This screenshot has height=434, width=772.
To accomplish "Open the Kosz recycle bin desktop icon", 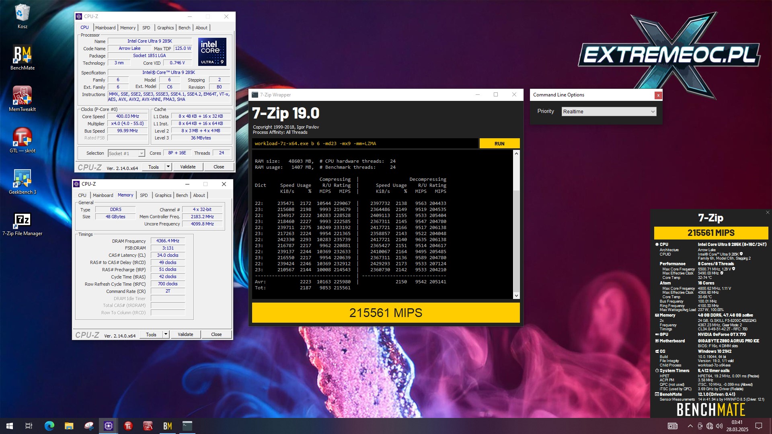I will tap(22, 17).
